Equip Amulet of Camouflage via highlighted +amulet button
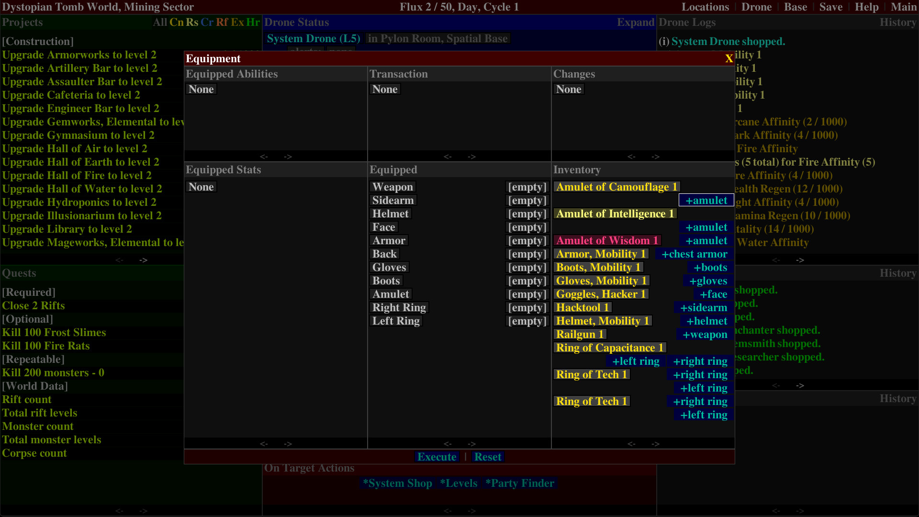 click(x=706, y=200)
